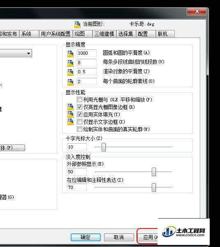Click the 轮廓素线 field showing 2
This screenshot has width=220, height=247.
tap(86, 82)
